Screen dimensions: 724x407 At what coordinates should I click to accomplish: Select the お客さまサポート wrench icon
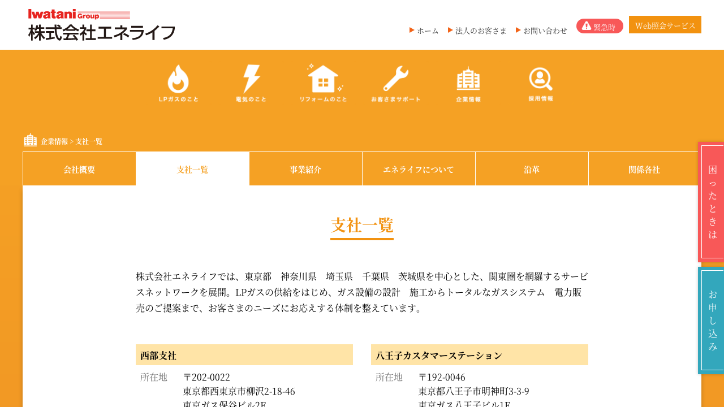395,83
